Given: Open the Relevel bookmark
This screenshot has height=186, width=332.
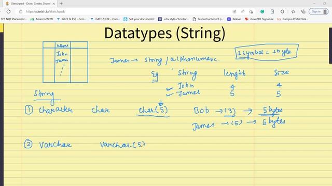Looking at the screenshot, I should click(234, 19).
